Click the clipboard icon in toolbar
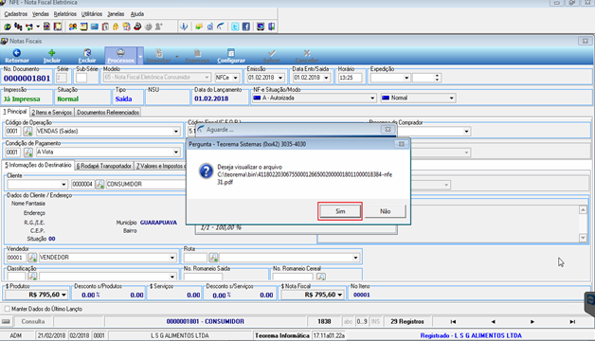 [x=105, y=27]
